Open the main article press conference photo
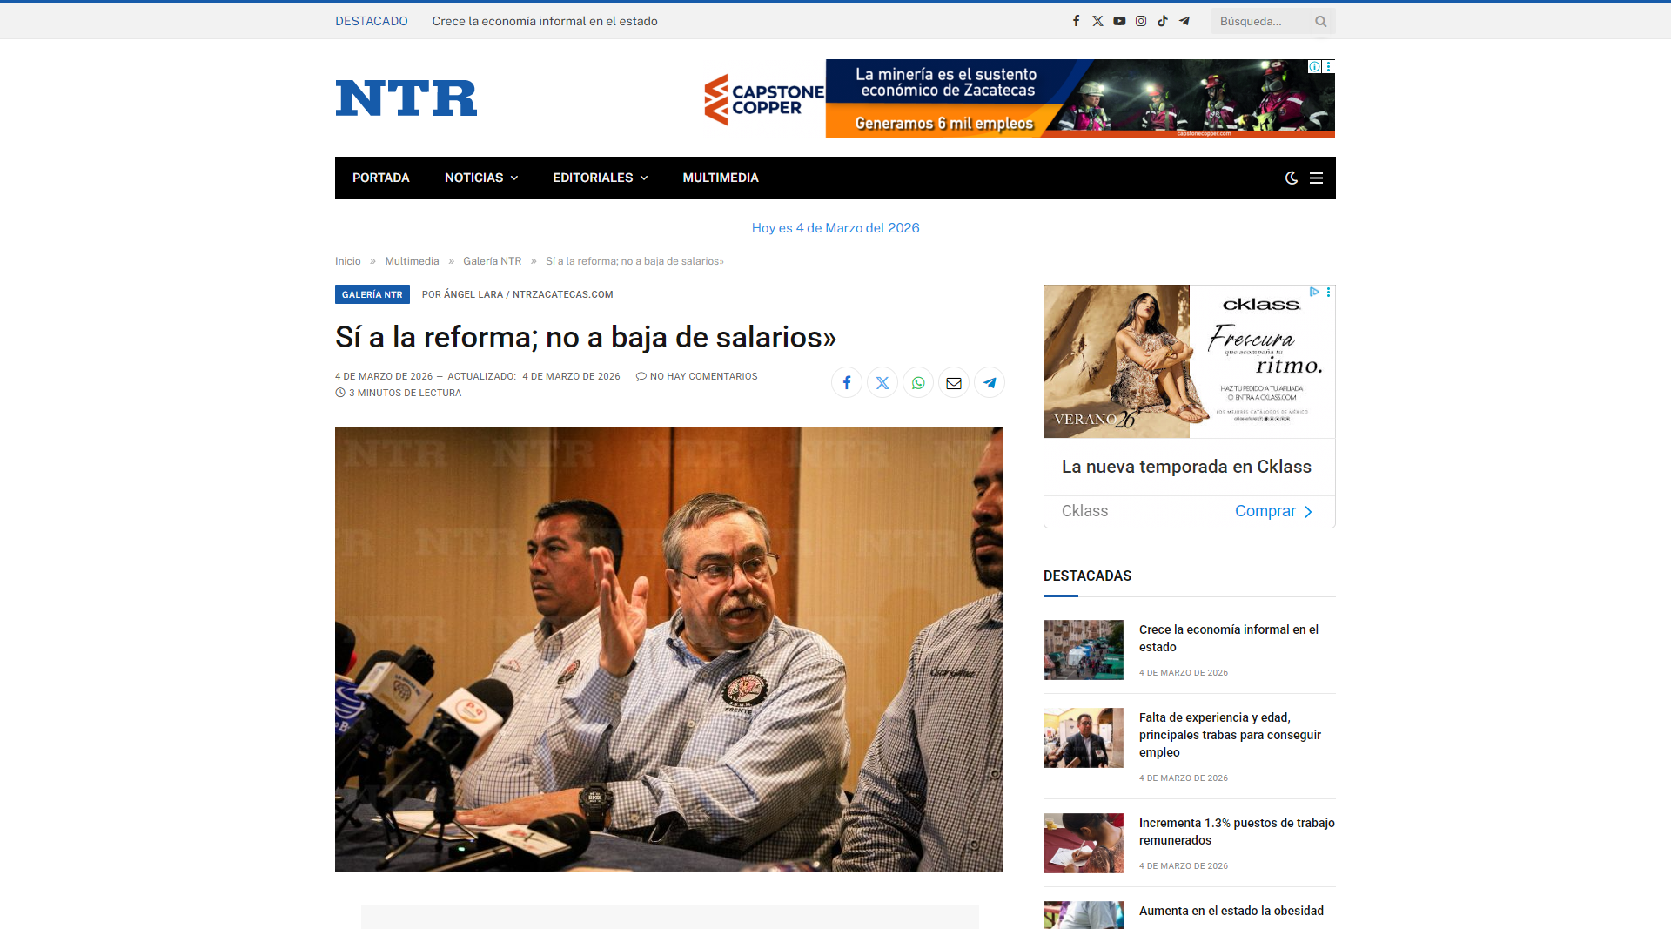Viewport: 1671px width, 929px height. tap(669, 650)
